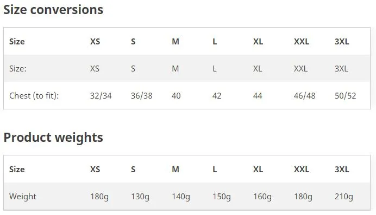The image size is (376, 215).
Task: Click the Weight row label
Action: tap(23, 197)
